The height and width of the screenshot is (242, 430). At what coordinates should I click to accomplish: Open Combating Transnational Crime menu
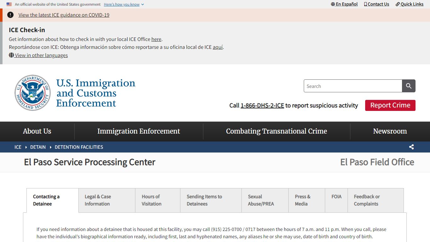276,131
